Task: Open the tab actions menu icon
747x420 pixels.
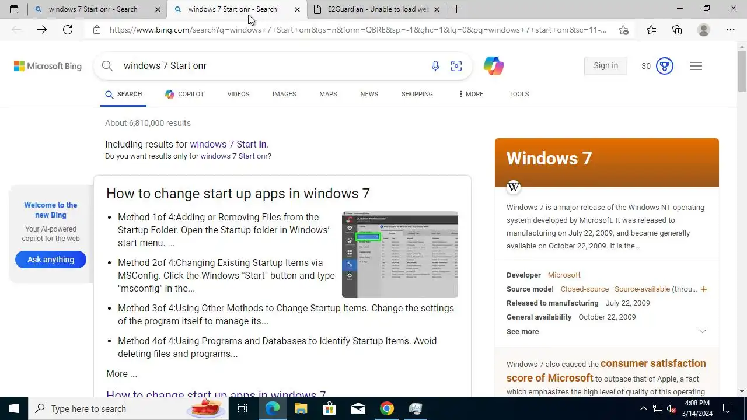Action: pyautogui.click(x=14, y=9)
